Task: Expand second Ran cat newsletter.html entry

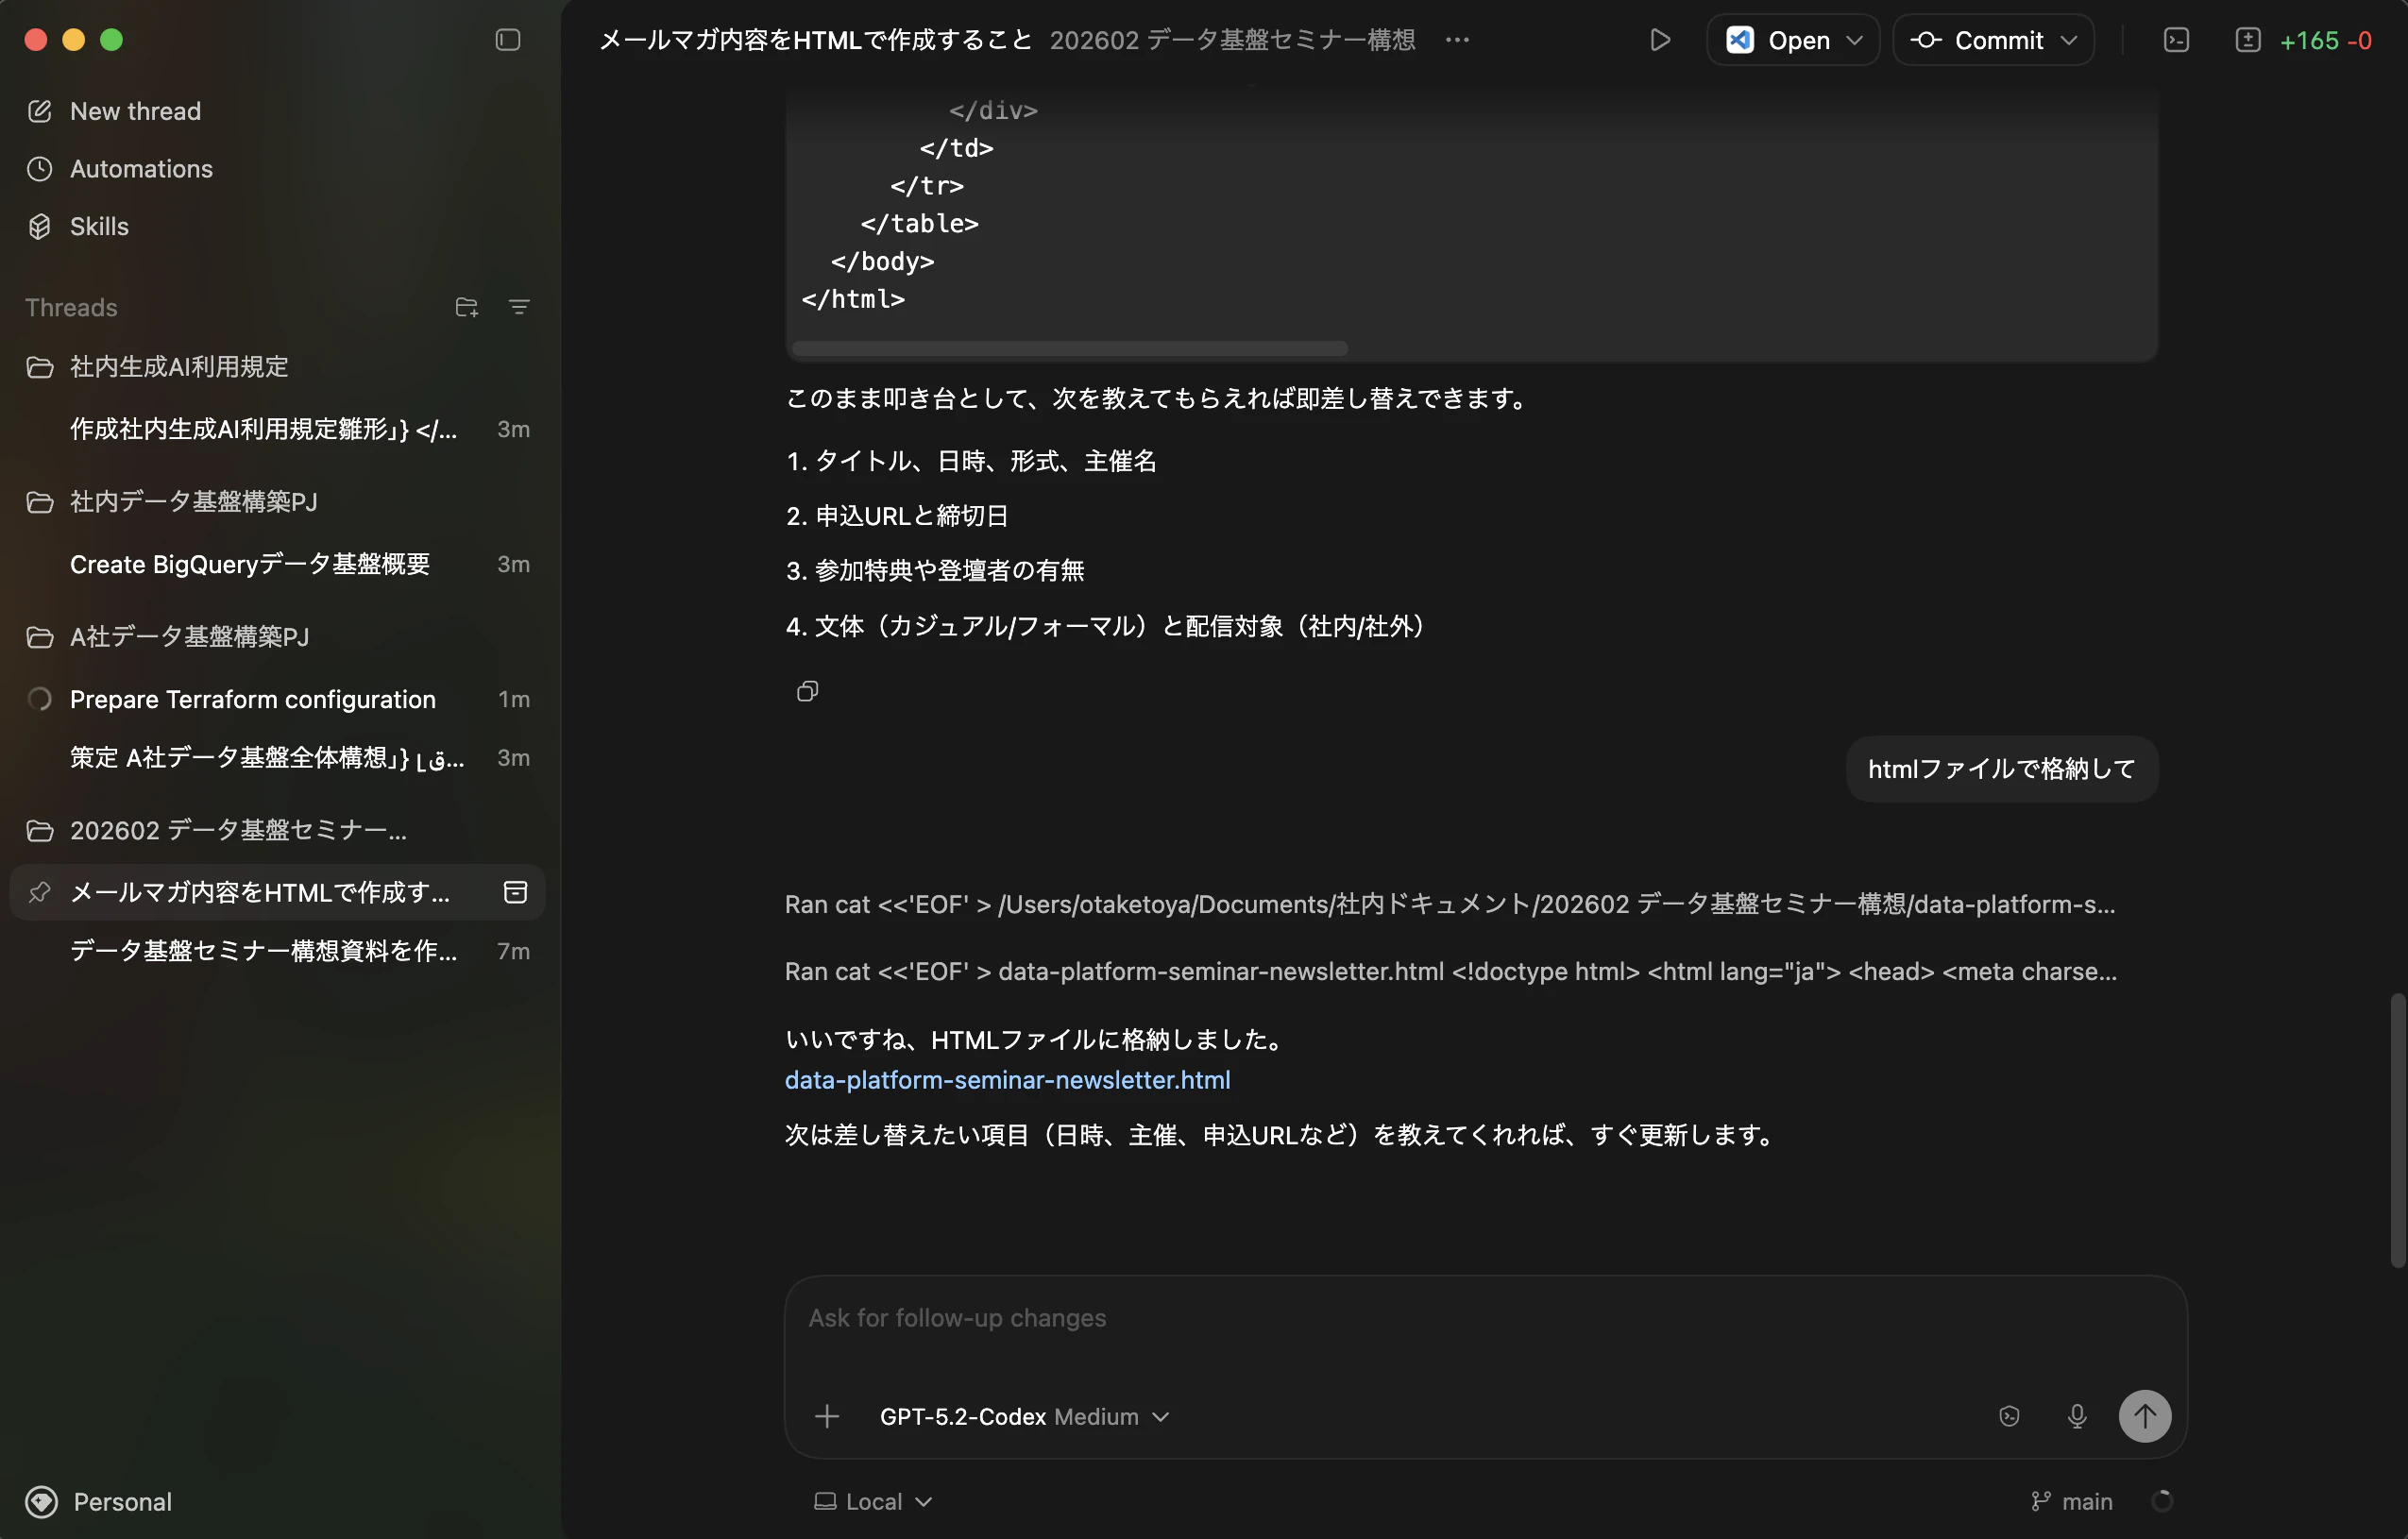Action: (x=1450, y=971)
